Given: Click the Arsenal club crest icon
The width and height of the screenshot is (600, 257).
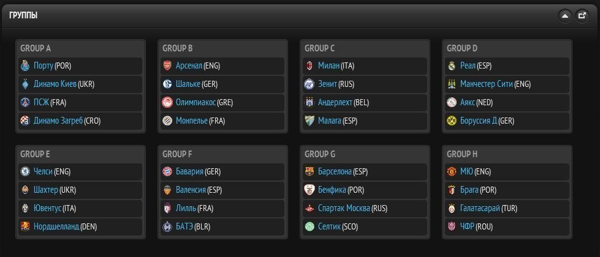Looking at the screenshot, I should pos(167,66).
